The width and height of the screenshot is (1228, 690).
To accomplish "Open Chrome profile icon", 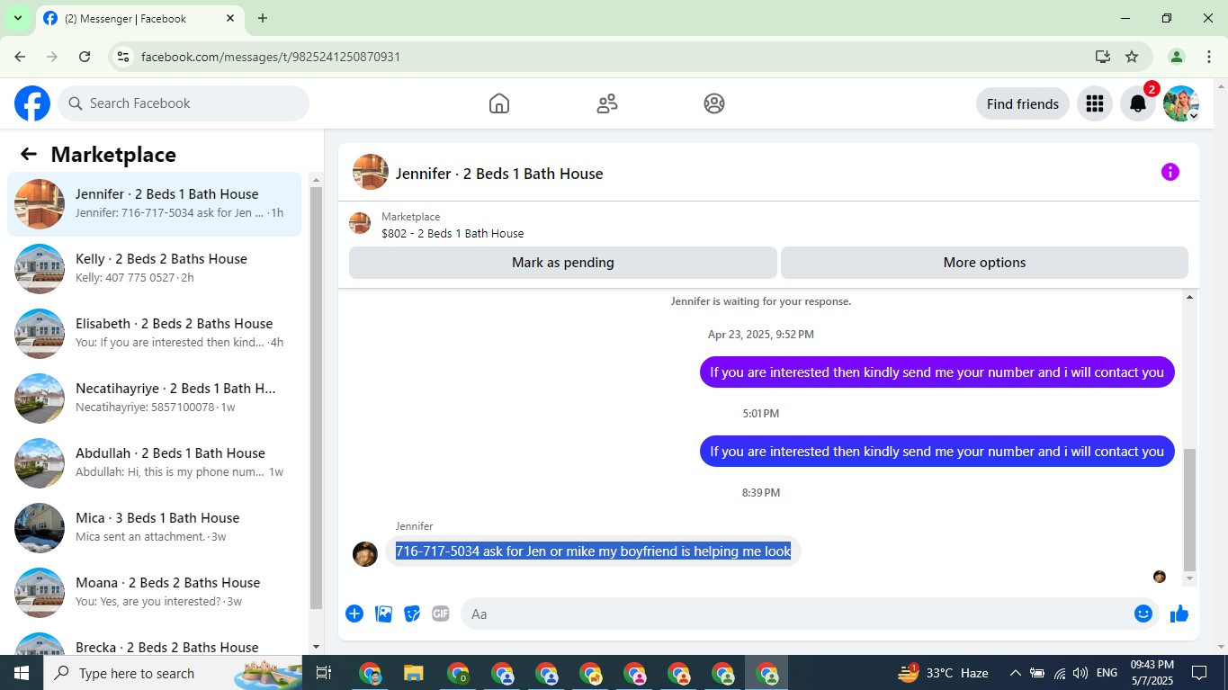I will pos(1176,57).
